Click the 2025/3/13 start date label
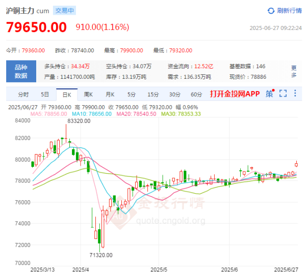The height and width of the screenshot is (272, 306). pos(42,269)
